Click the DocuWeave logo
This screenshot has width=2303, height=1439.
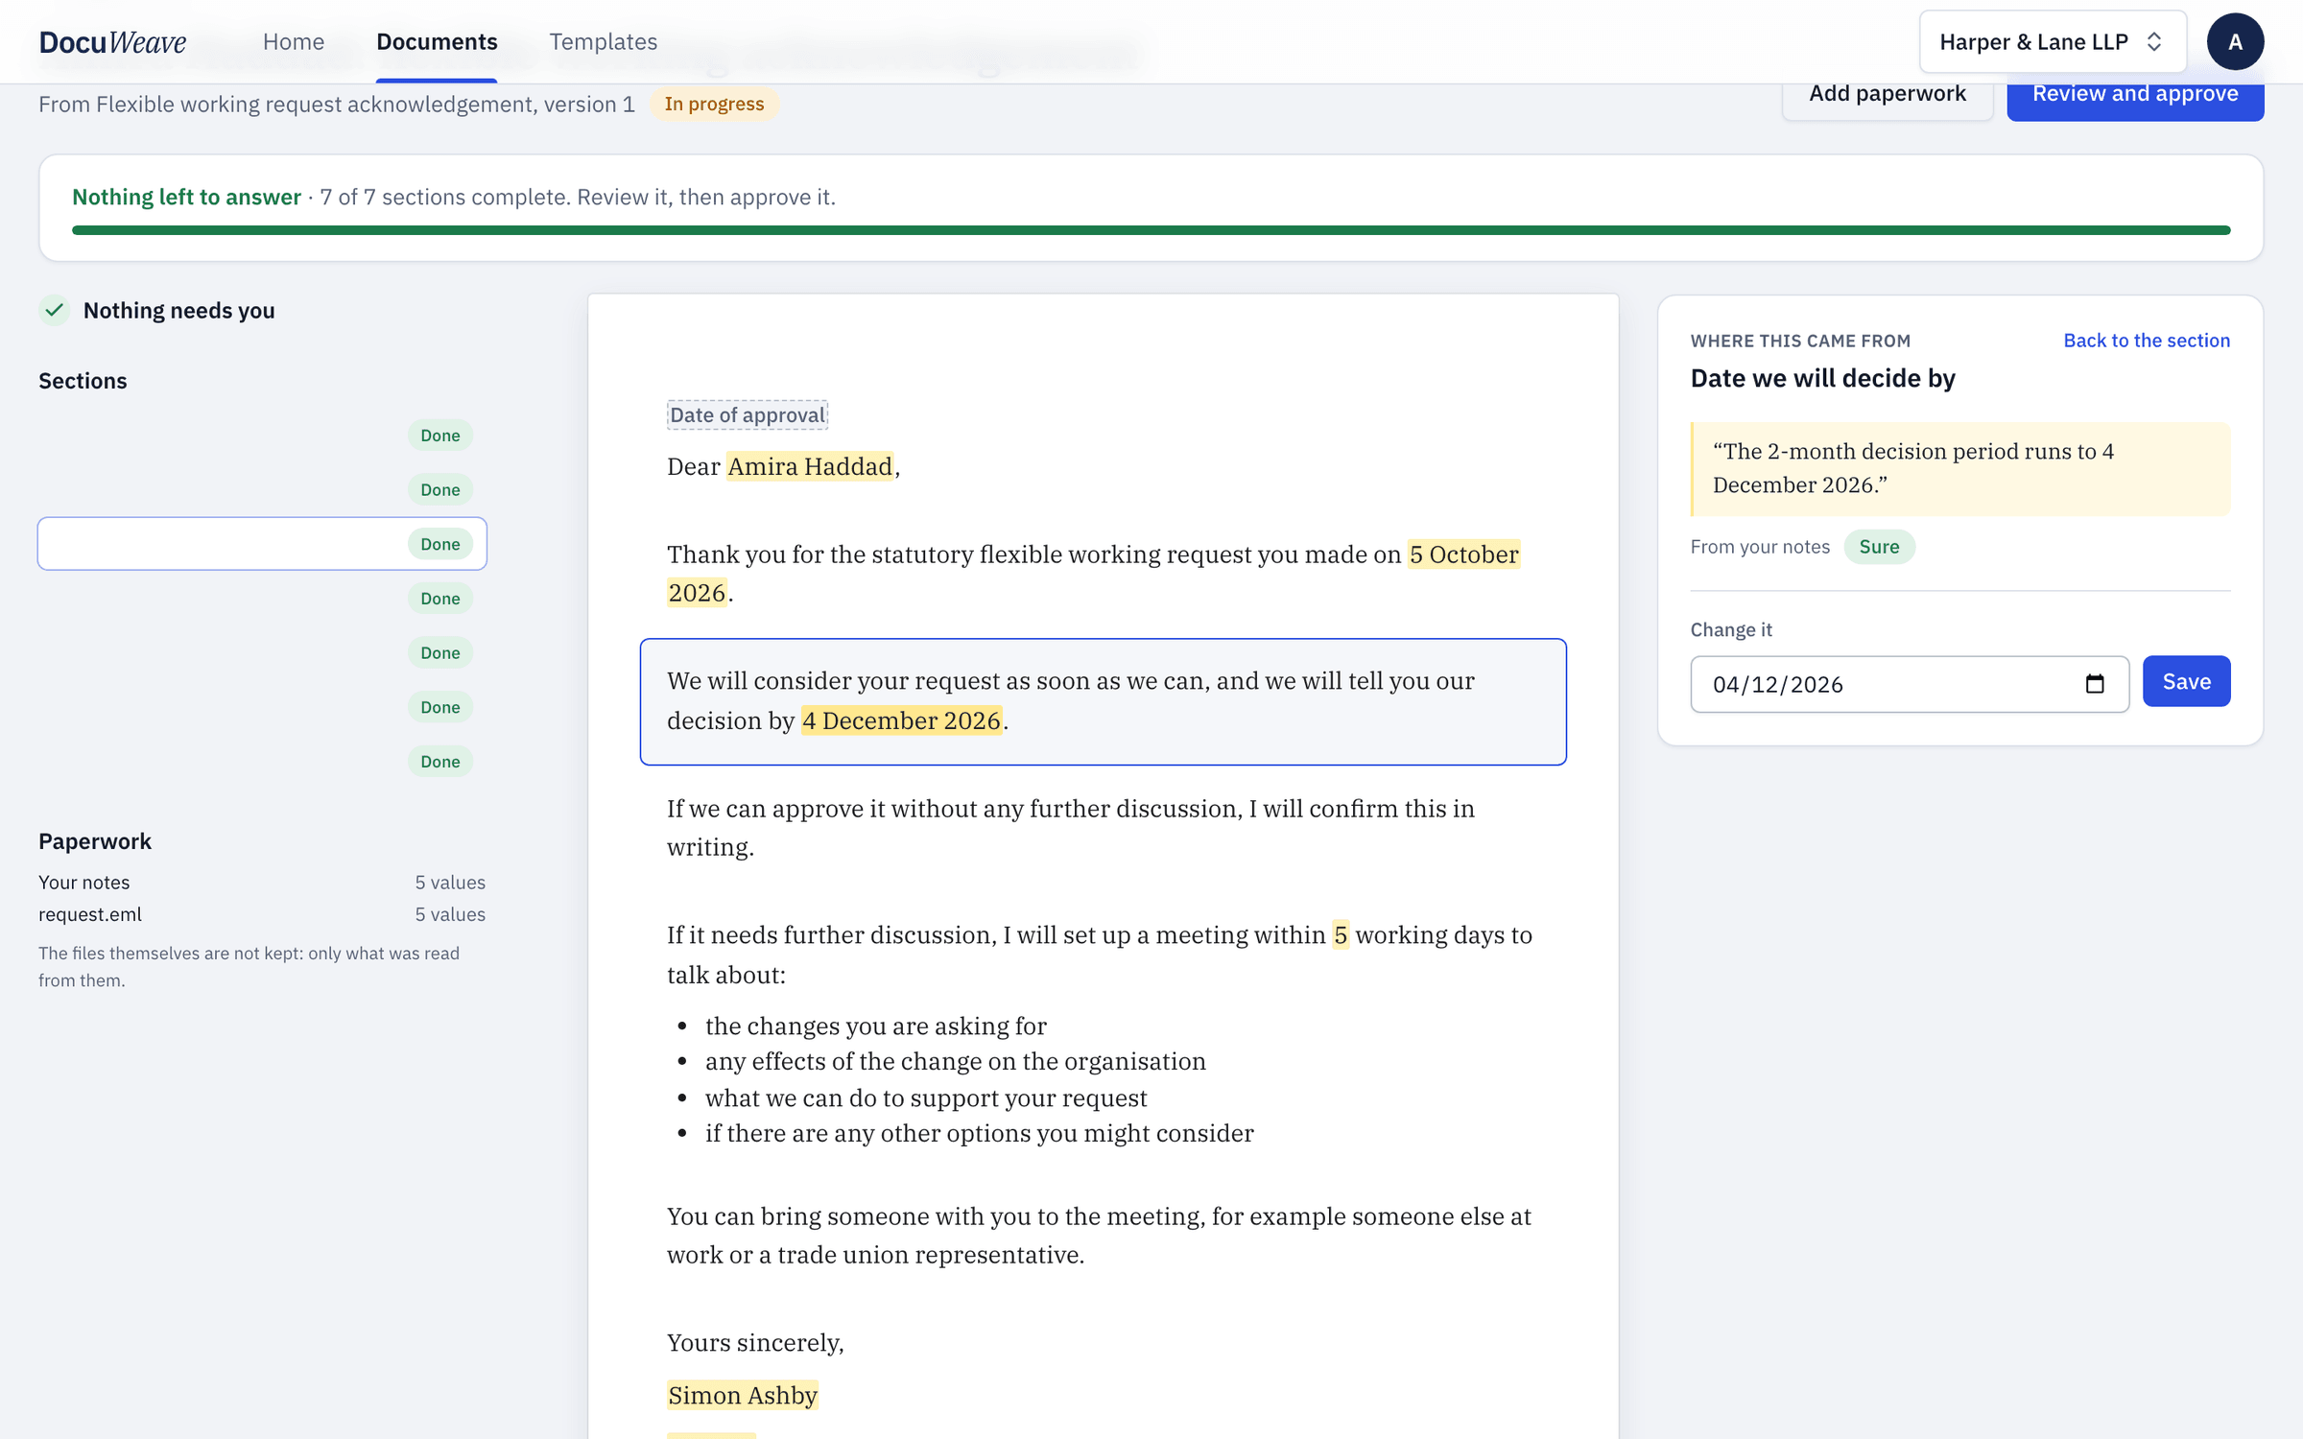click(x=112, y=41)
